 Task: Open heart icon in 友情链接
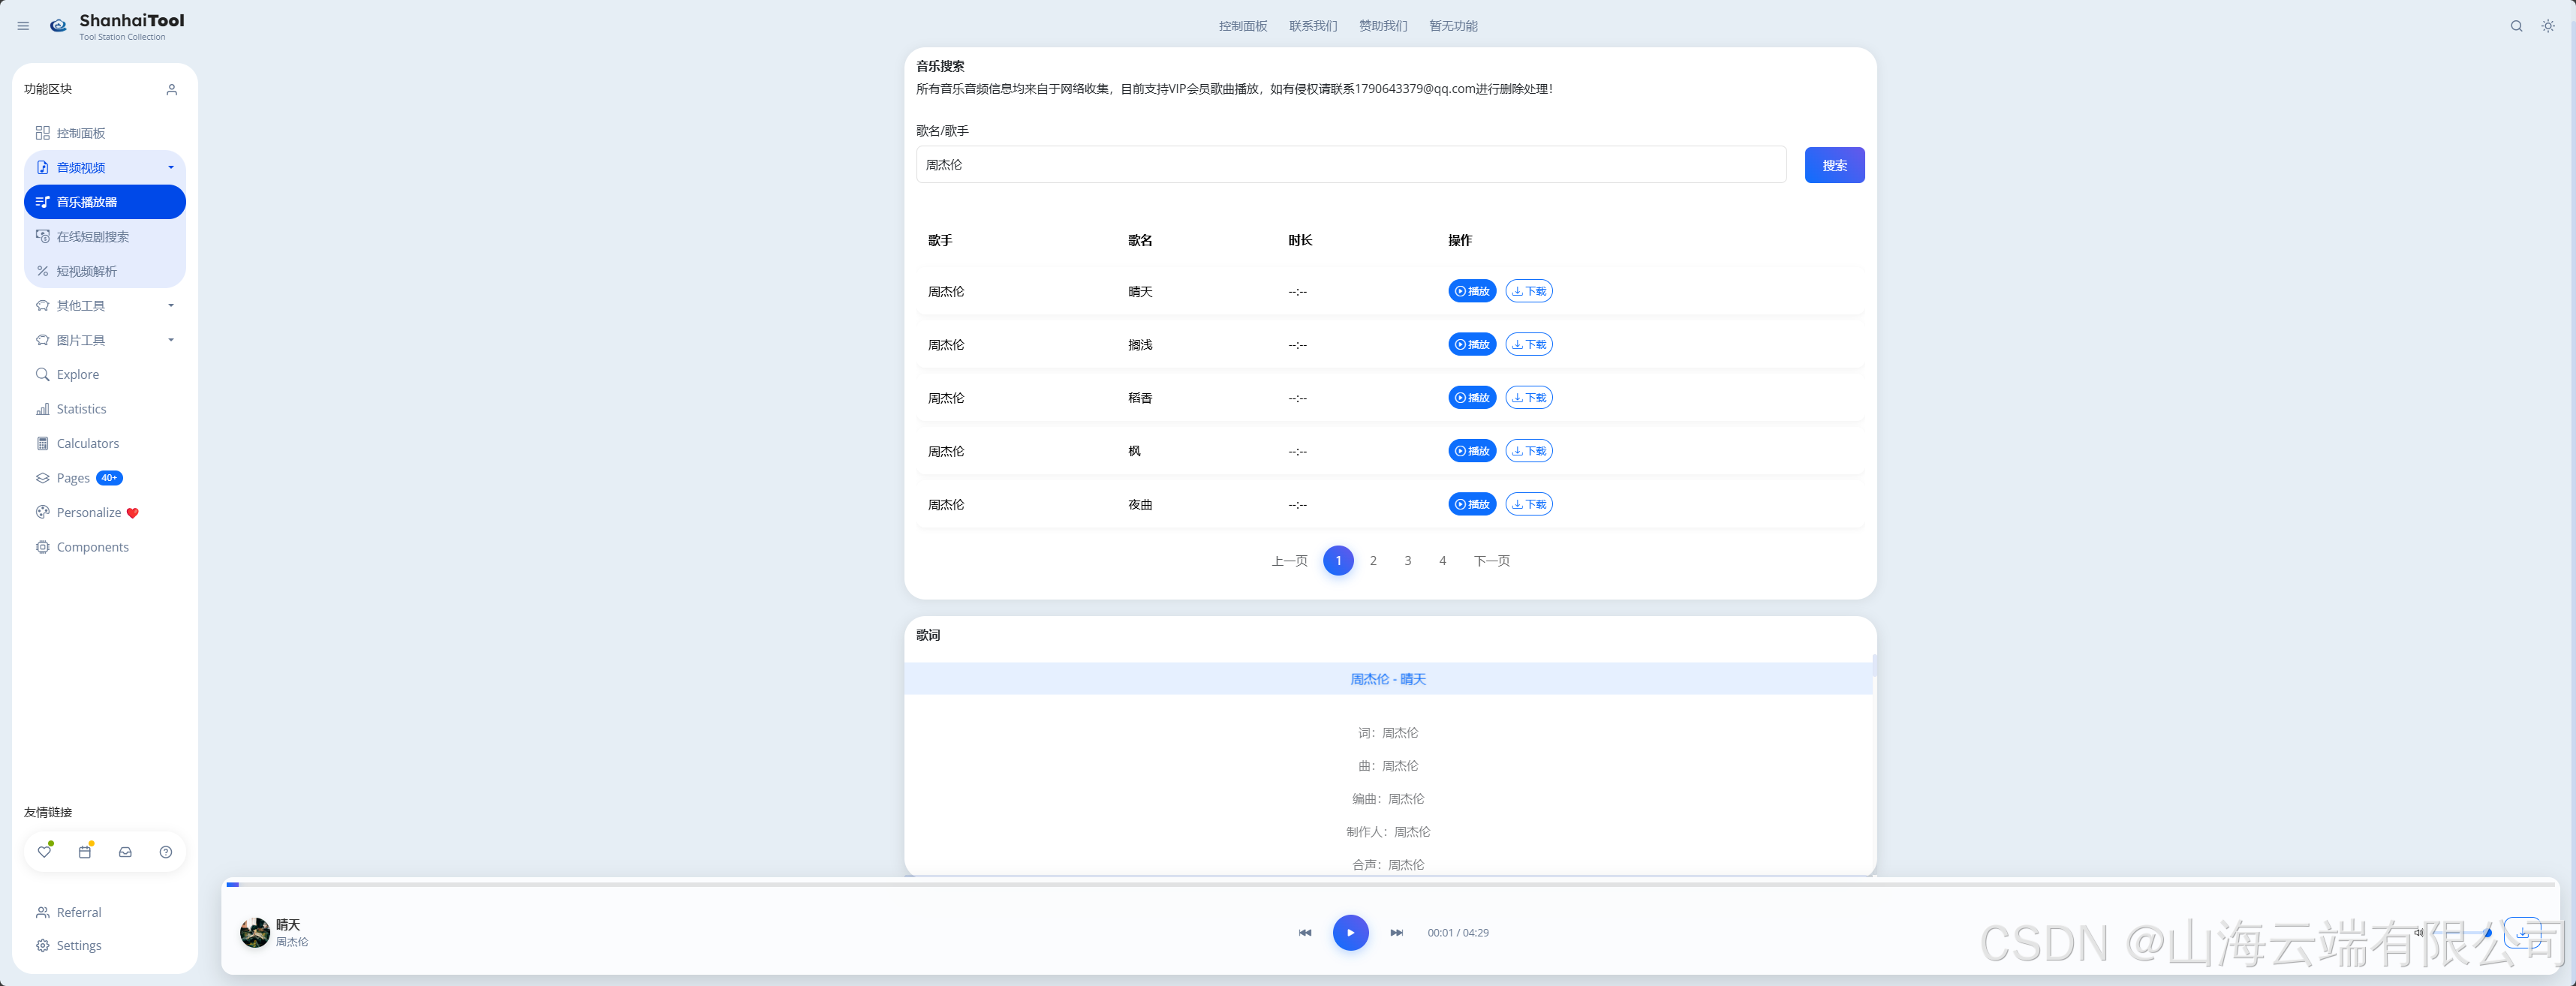pyautogui.click(x=44, y=852)
